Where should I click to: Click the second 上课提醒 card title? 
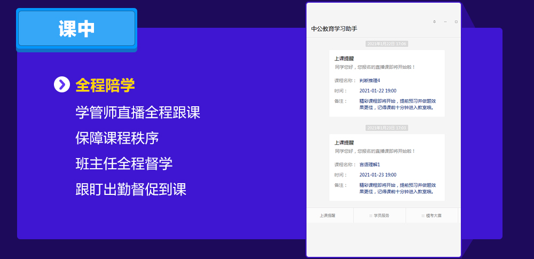pyautogui.click(x=344, y=143)
